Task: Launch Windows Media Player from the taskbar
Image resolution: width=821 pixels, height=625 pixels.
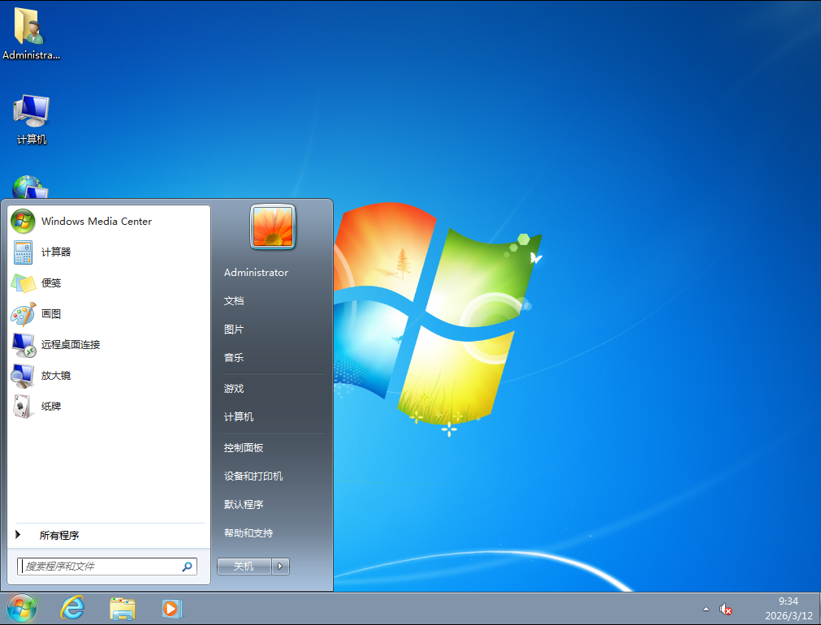Action: pos(171,608)
